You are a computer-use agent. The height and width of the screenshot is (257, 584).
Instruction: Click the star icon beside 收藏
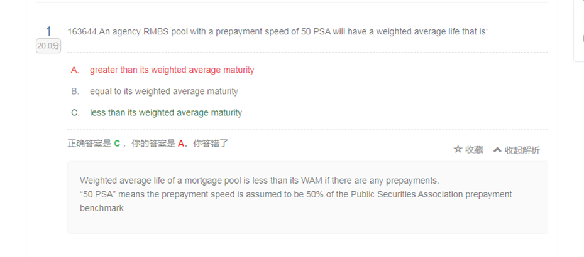click(458, 150)
